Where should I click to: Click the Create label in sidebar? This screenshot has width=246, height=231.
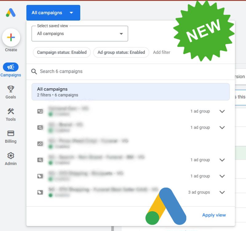coord(11,50)
